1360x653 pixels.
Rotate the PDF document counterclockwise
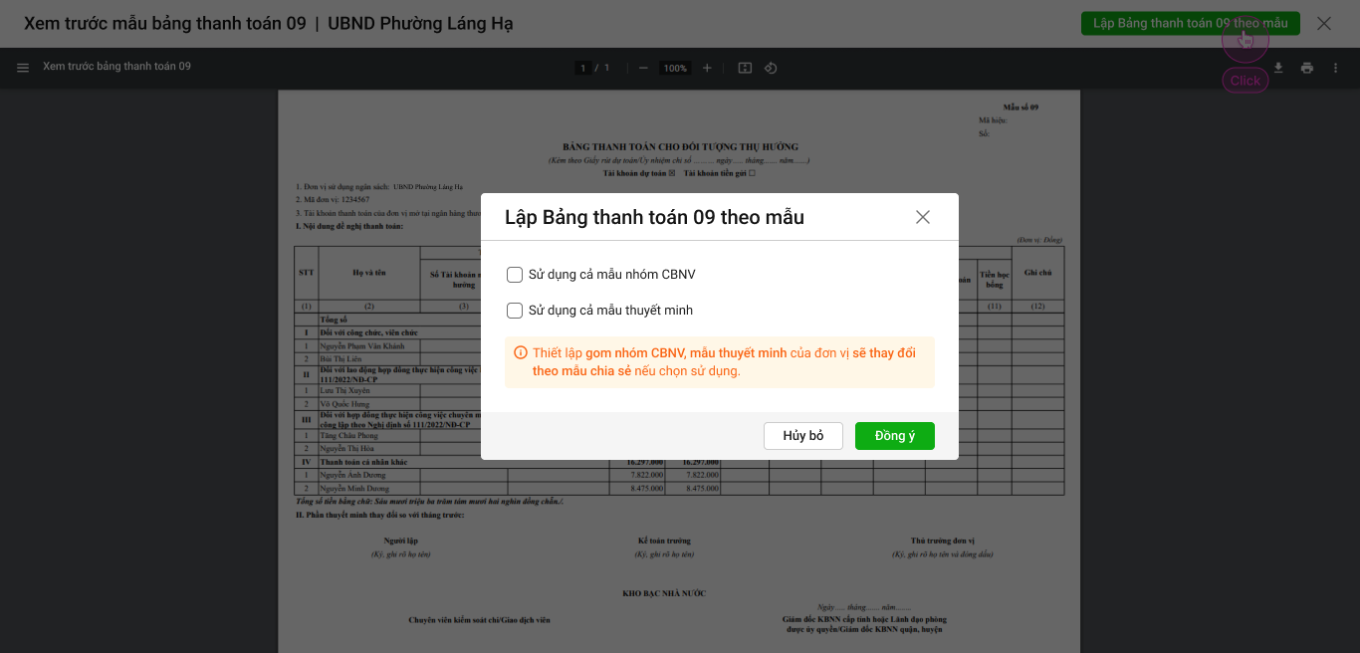pos(771,68)
